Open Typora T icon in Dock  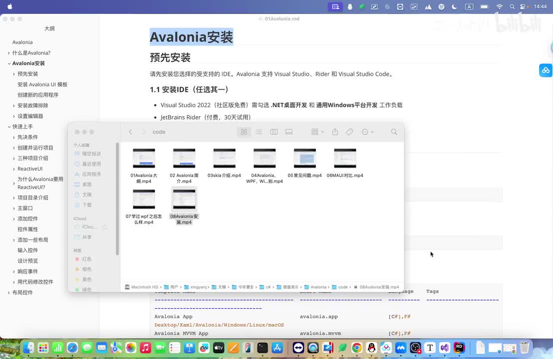430,348
